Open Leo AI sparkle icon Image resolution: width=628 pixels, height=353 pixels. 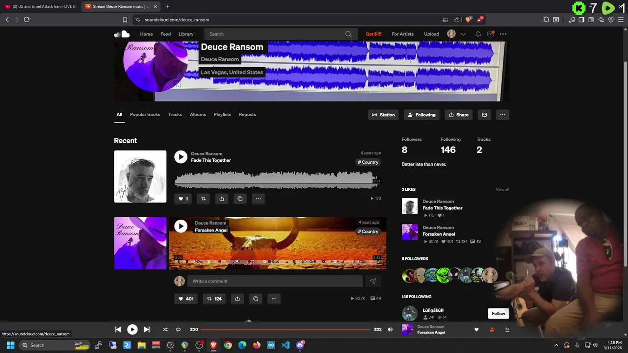601,20
